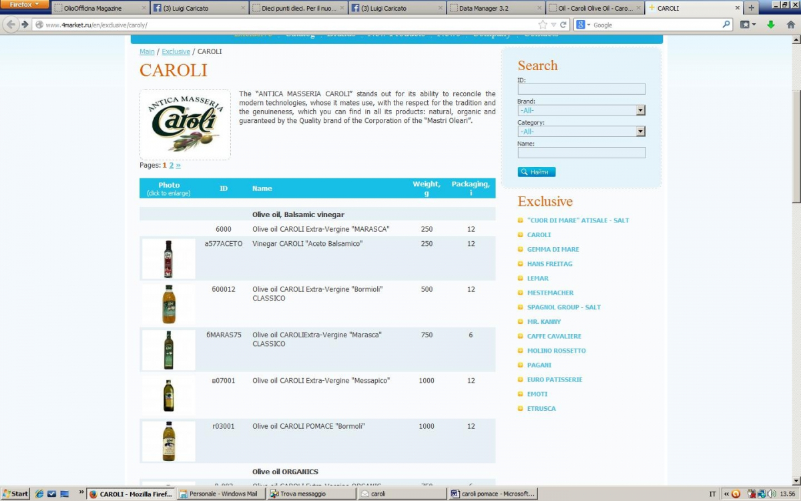Enlarge the Aceto Balsamico bottle photo
This screenshot has height=501, width=801.
click(168, 259)
